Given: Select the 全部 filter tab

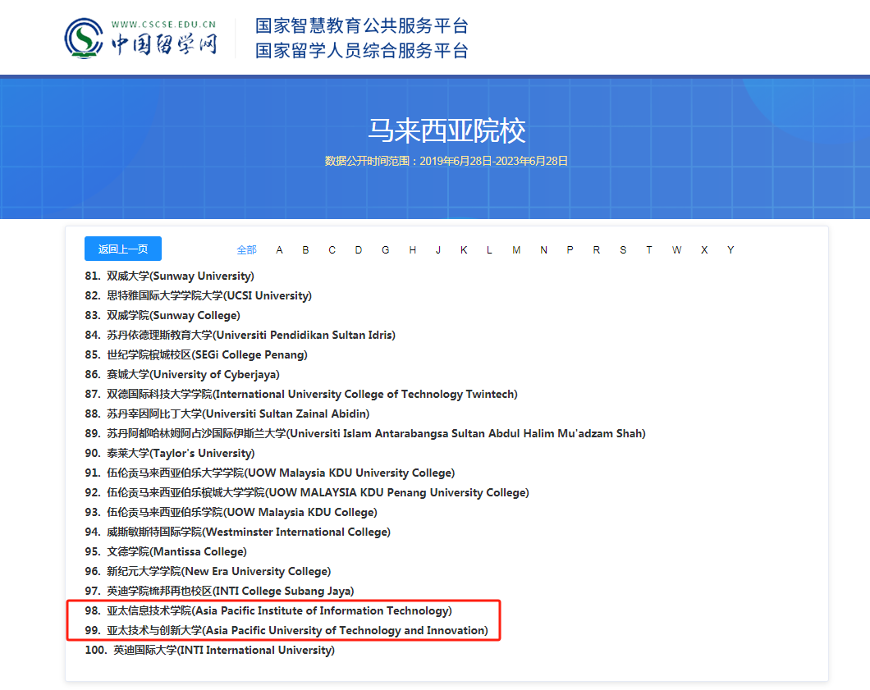Looking at the screenshot, I should pos(246,250).
